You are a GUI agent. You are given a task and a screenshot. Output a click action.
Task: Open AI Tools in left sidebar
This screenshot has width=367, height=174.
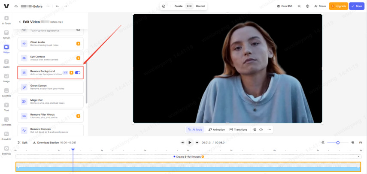(x=6, y=20)
